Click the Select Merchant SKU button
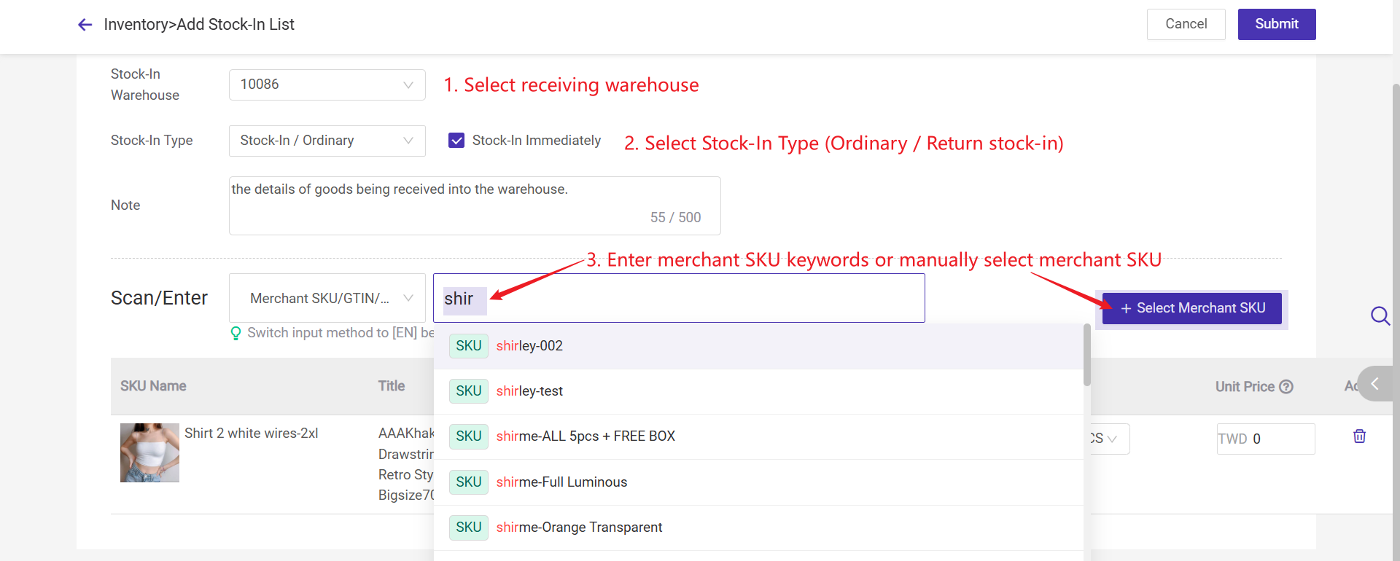The width and height of the screenshot is (1400, 561). 1191,308
